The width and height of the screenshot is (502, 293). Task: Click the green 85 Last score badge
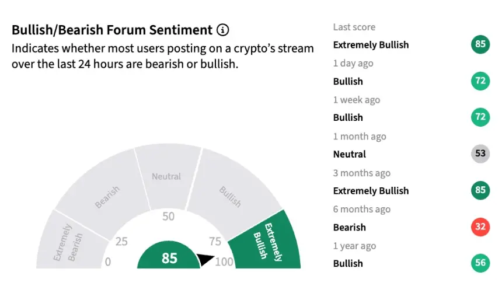(x=480, y=44)
